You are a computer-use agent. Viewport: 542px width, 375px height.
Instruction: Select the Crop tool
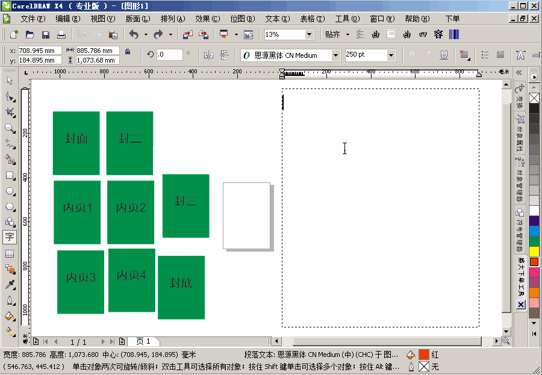(10, 113)
